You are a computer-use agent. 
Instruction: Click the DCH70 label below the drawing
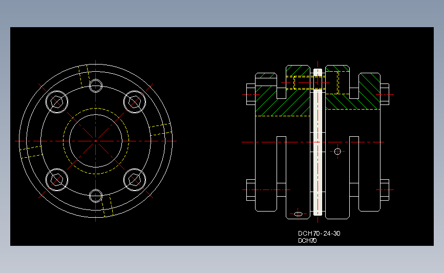pyautogui.click(x=307, y=241)
